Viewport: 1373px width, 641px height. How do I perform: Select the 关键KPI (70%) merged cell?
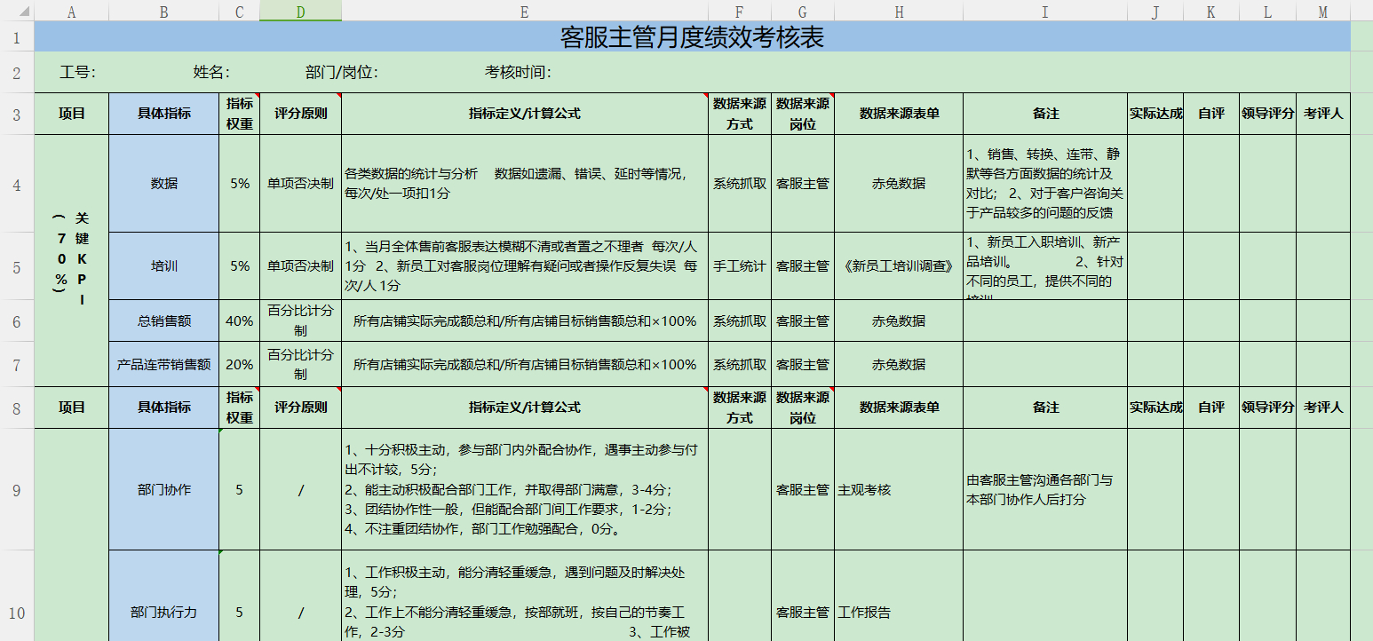71,260
